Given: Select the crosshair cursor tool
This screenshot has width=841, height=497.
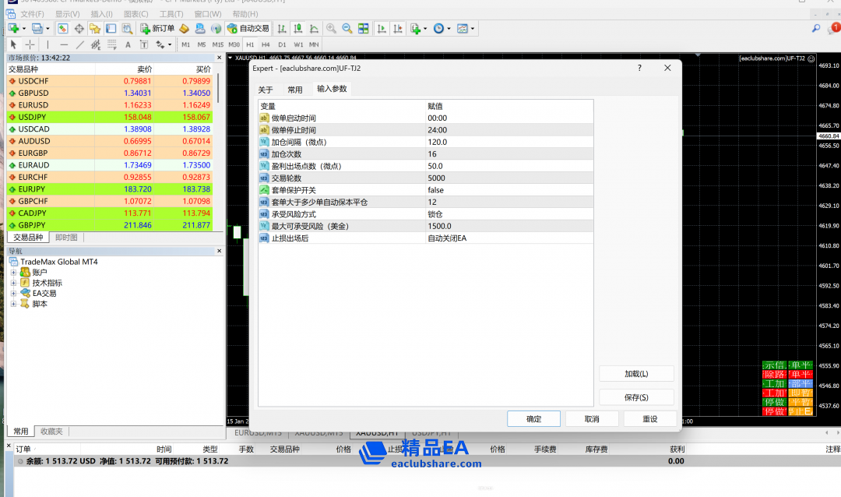Looking at the screenshot, I should (30, 44).
